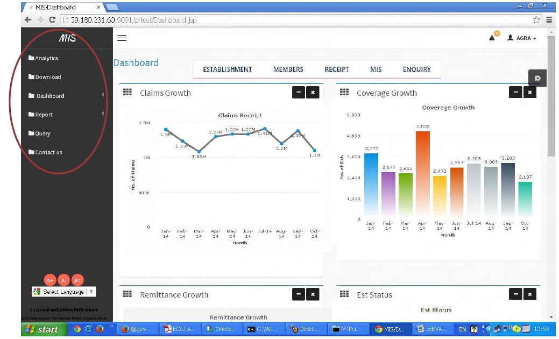Open Analytics from the sidebar
Image resolution: width=559 pixels, height=339 pixels.
click(46, 58)
